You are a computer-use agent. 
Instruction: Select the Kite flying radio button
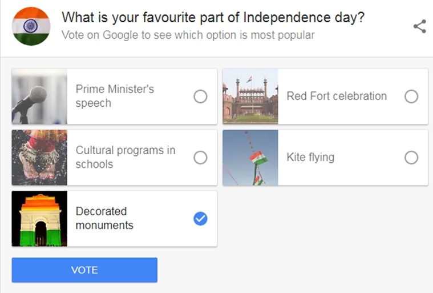(411, 158)
